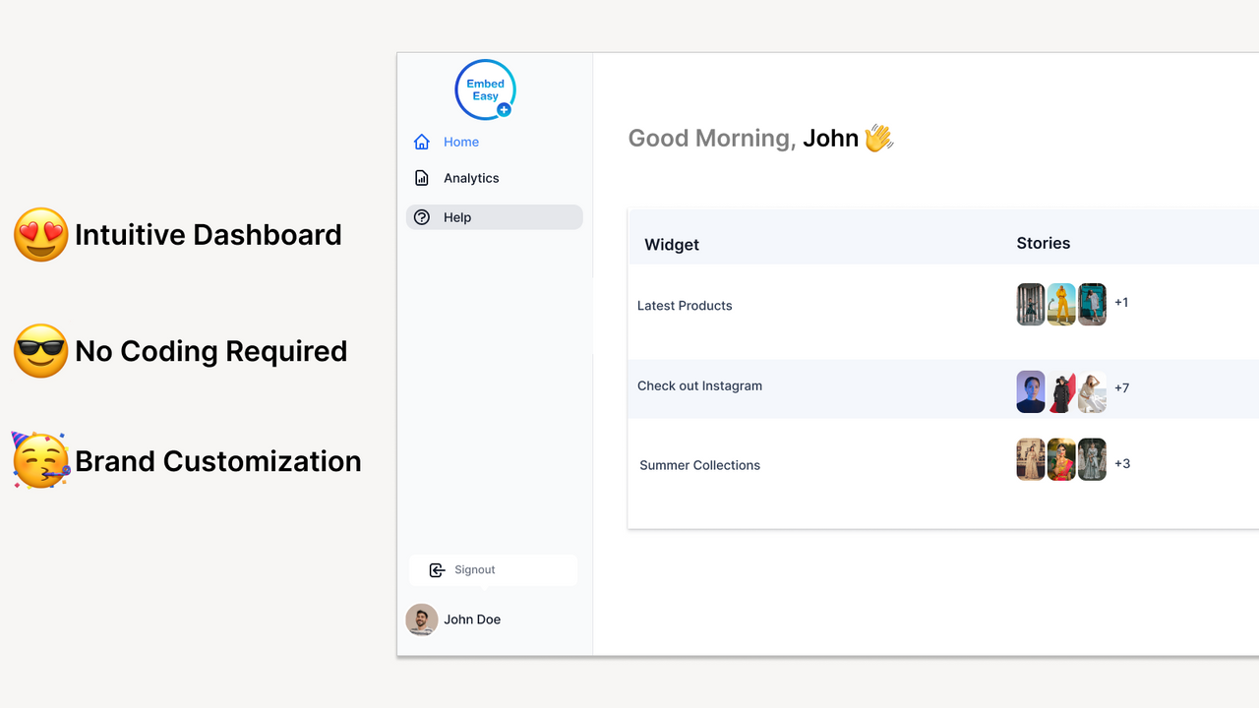
Task: Click the first Latest Products story thumbnail
Action: (1030, 304)
